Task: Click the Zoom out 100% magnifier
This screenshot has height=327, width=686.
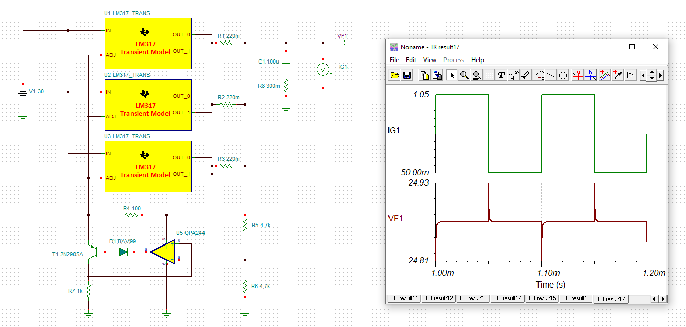Action: (x=476, y=75)
